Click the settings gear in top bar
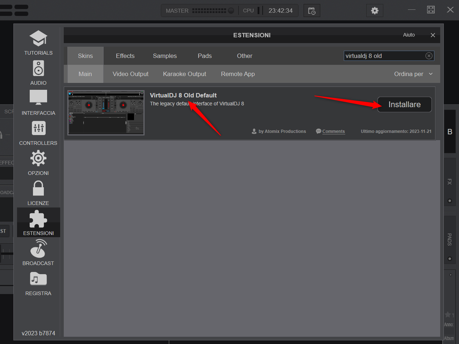The width and height of the screenshot is (459, 344). [x=375, y=11]
